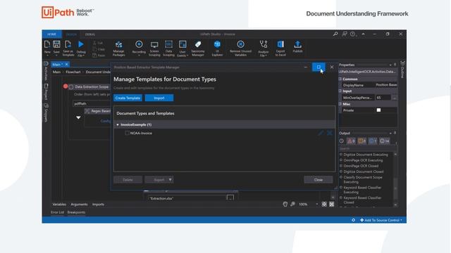
Task: Collapse the ribbon using chevron arrow
Action: (364, 34)
